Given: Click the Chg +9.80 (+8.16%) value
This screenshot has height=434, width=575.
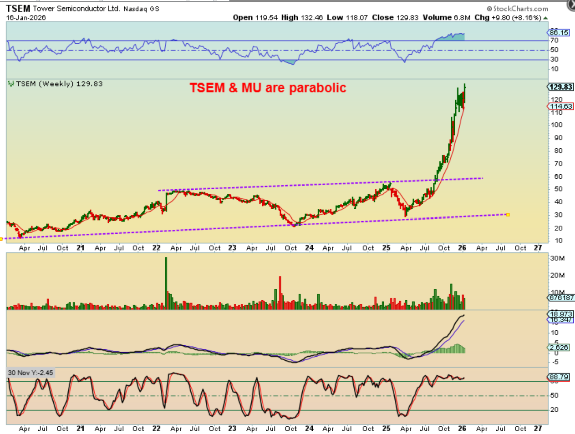Looking at the screenshot, I should (508, 17).
